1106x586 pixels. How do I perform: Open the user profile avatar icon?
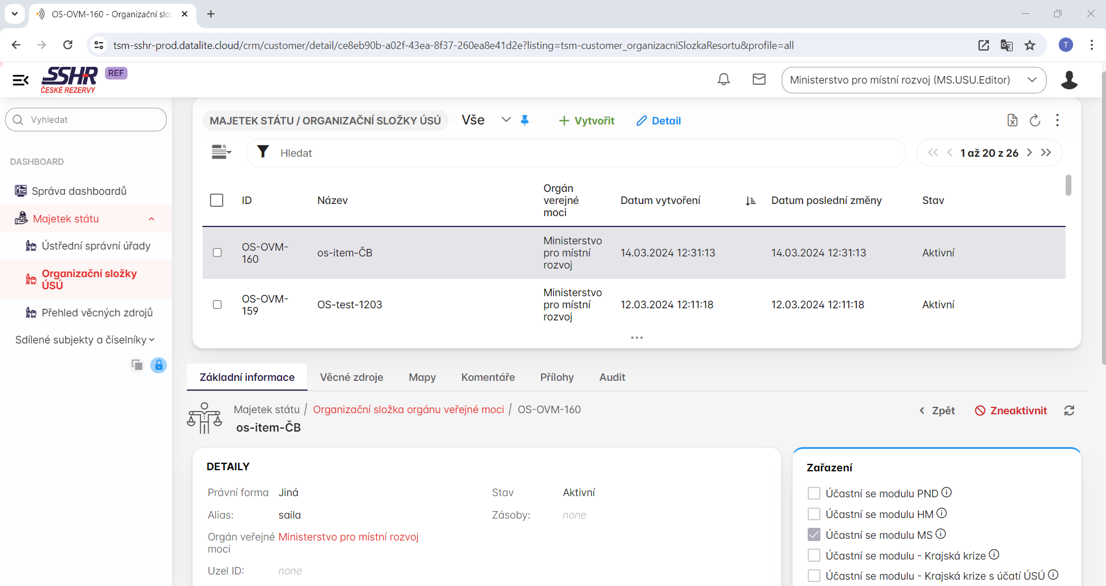click(x=1069, y=80)
